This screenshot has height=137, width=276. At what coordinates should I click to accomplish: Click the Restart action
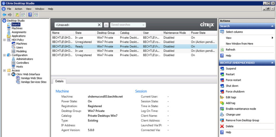230,74
